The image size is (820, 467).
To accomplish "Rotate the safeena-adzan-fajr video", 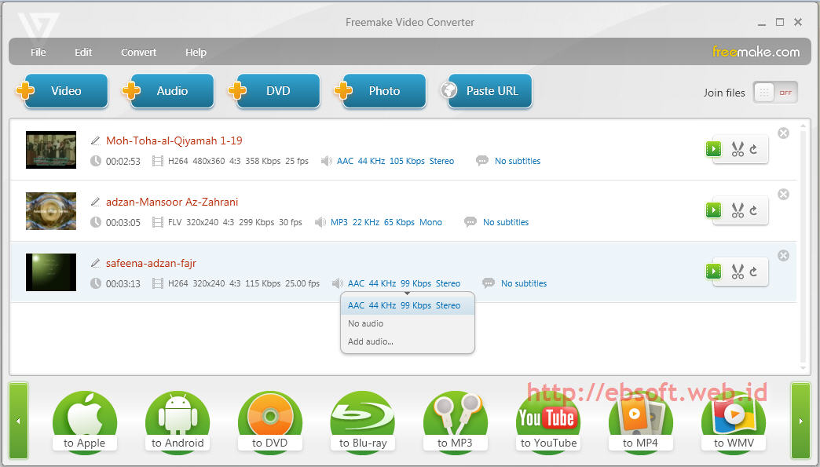I will coord(753,272).
